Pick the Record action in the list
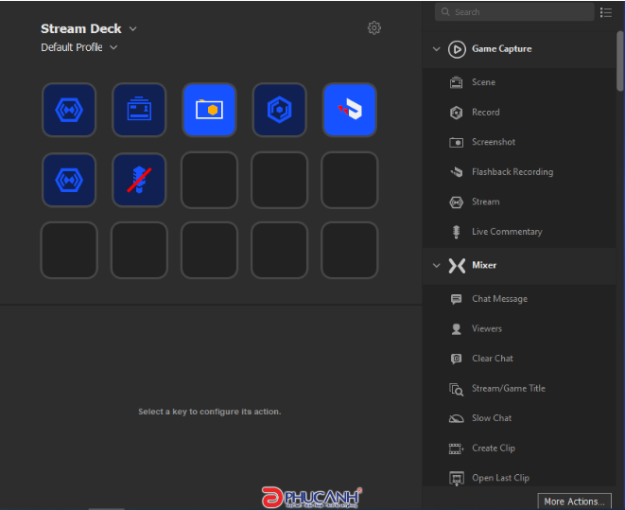Image resolution: width=625 pixels, height=510 pixels. [x=519, y=112]
